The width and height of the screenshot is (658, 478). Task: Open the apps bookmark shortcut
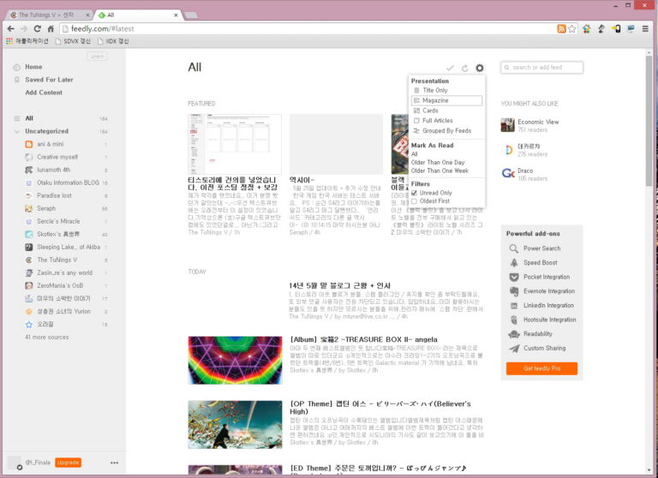point(27,42)
